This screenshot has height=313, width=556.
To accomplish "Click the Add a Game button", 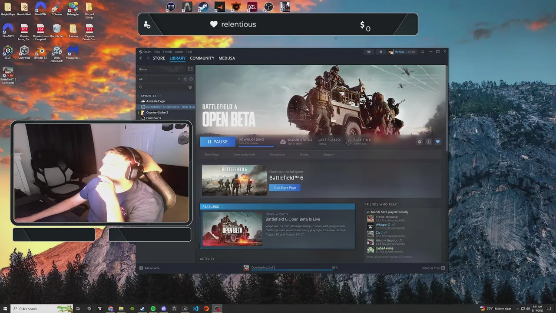I will pyautogui.click(x=149, y=268).
